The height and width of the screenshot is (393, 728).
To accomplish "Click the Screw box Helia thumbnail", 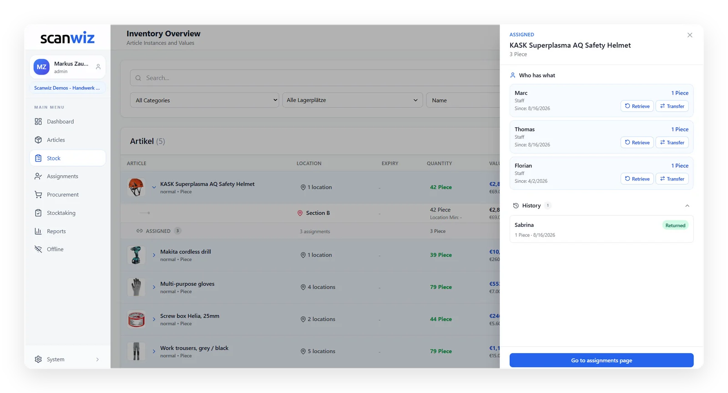I will 136,319.
